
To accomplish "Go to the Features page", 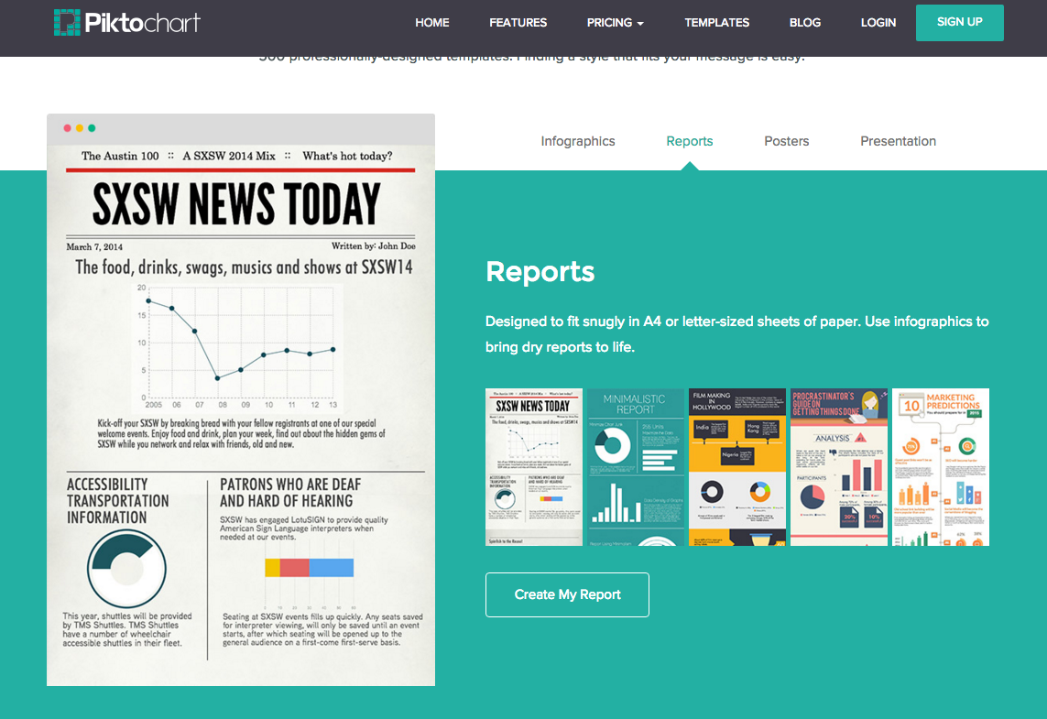I will coord(518,22).
